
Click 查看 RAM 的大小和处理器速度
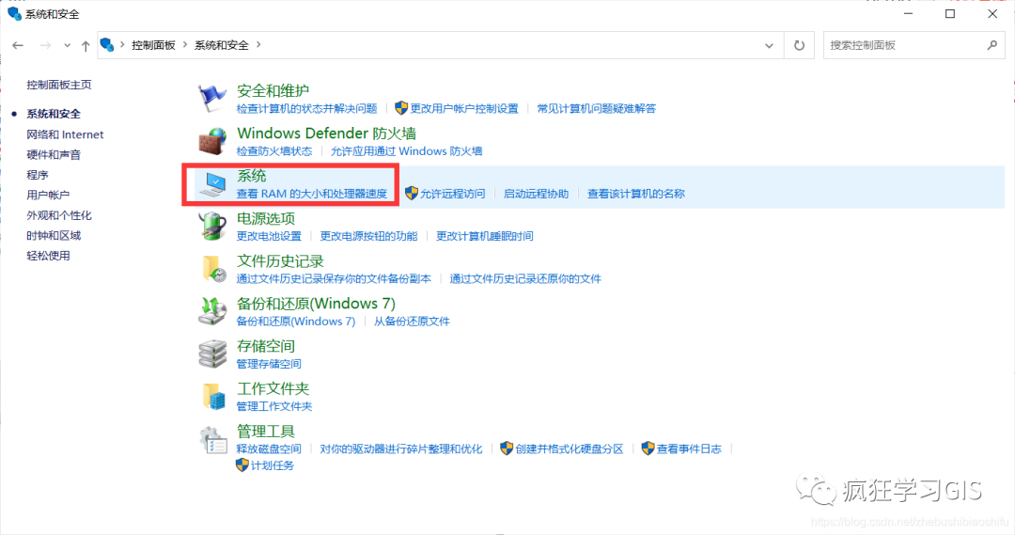click(311, 194)
